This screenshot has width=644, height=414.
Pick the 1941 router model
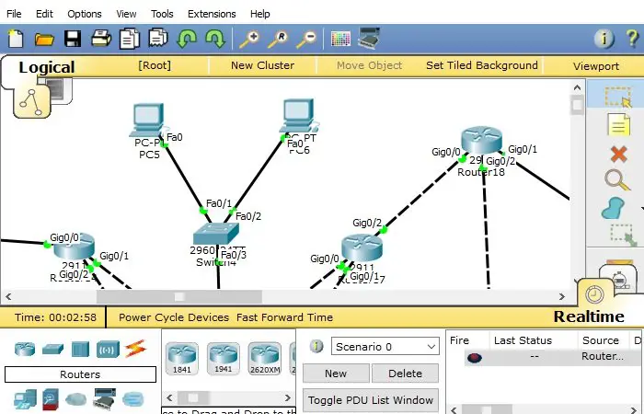[x=223, y=359]
